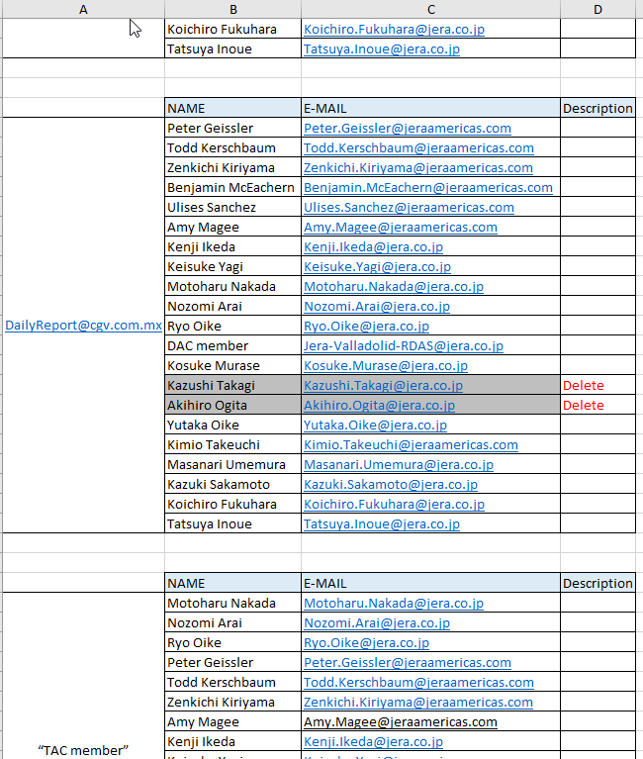Viewport: 643px width, 759px height.
Task: Select Todd Kerschbaum name cell in TAC member table
Action: click(x=232, y=682)
